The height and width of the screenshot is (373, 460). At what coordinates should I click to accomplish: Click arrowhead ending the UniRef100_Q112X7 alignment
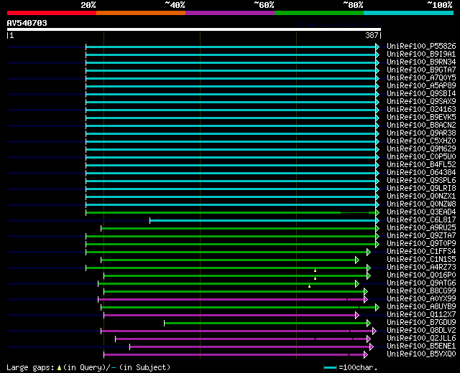(x=357, y=316)
